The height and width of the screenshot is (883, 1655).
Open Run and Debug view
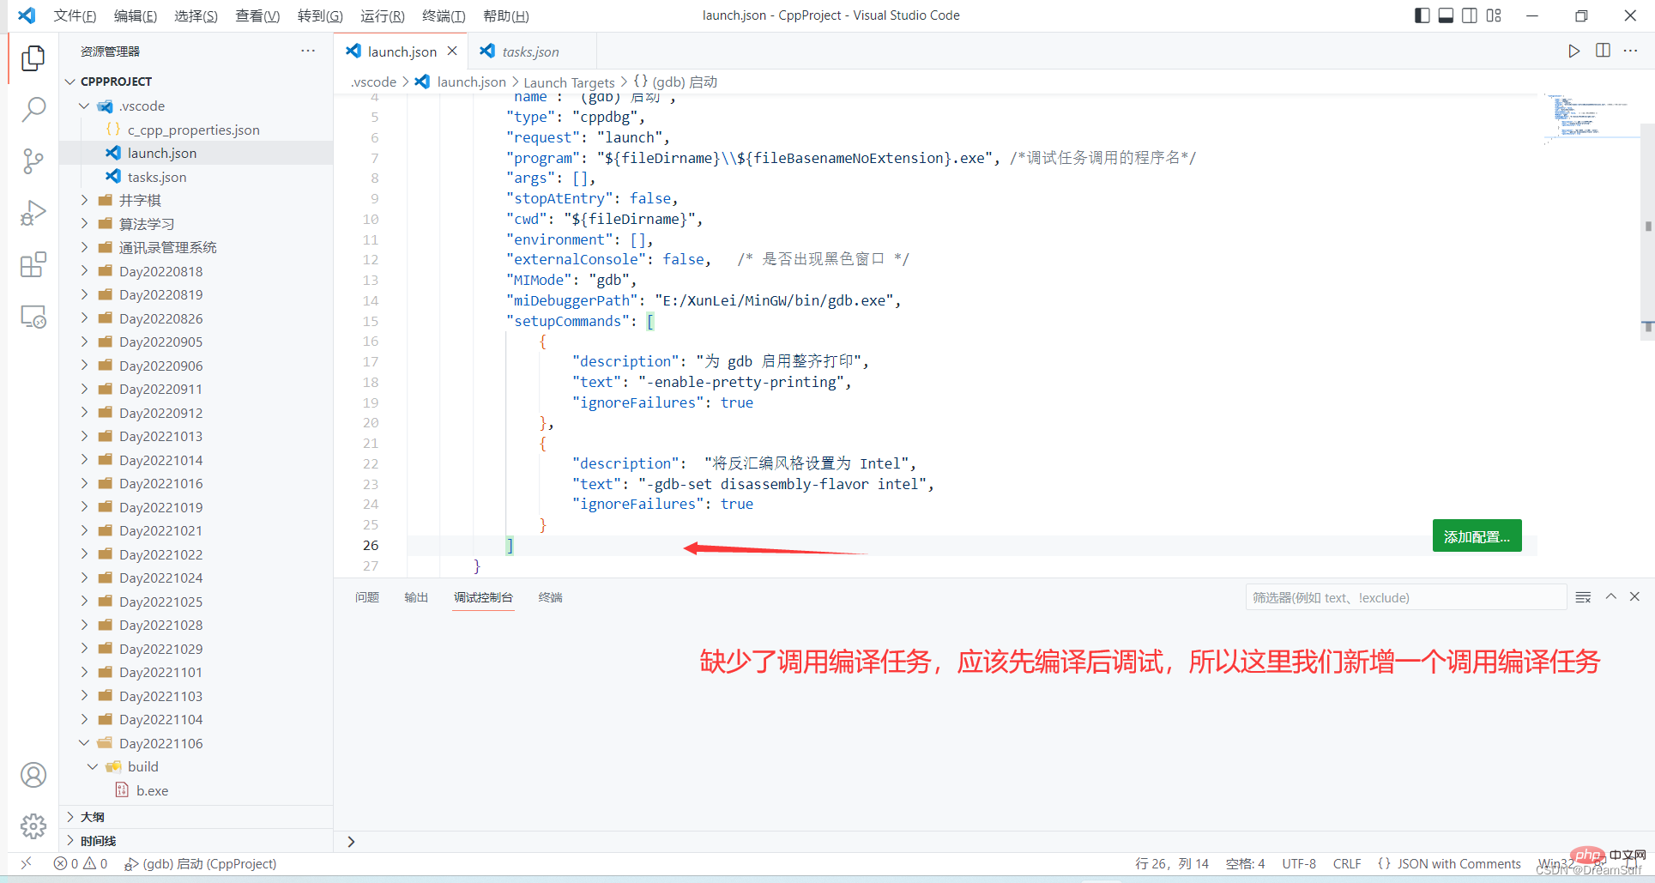pyautogui.click(x=33, y=213)
